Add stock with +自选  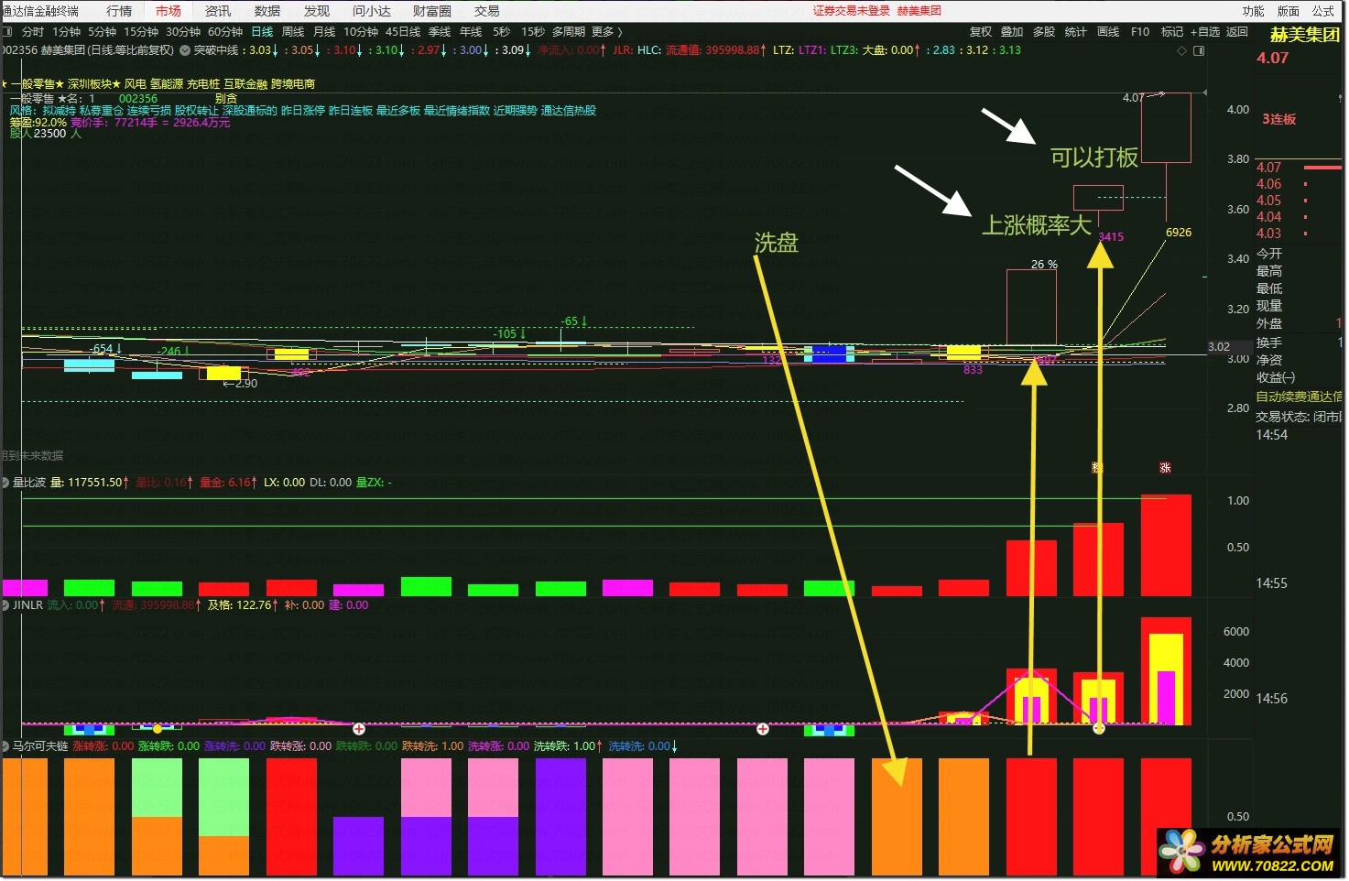(x=1205, y=32)
